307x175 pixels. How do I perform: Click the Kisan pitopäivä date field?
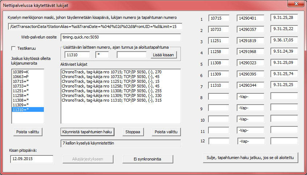coord(32,159)
